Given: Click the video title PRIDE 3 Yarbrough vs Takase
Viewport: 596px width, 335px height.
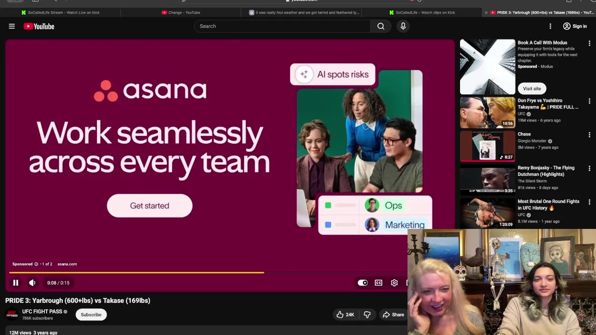Looking at the screenshot, I should click(x=78, y=301).
